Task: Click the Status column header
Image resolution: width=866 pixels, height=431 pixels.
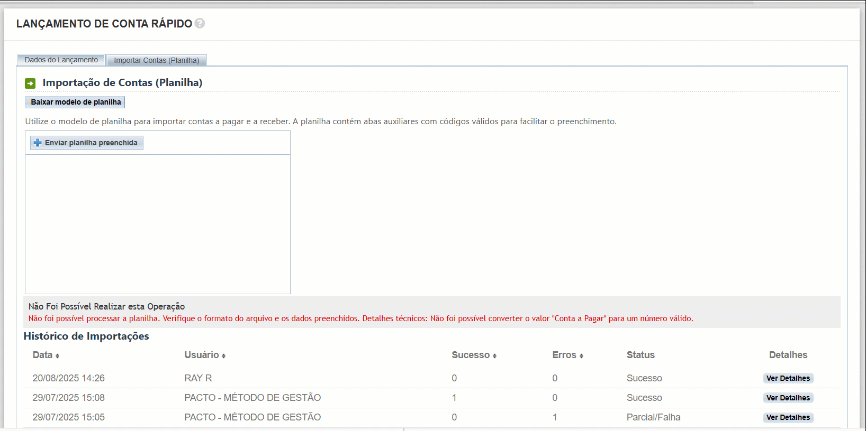Action: tap(641, 355)
